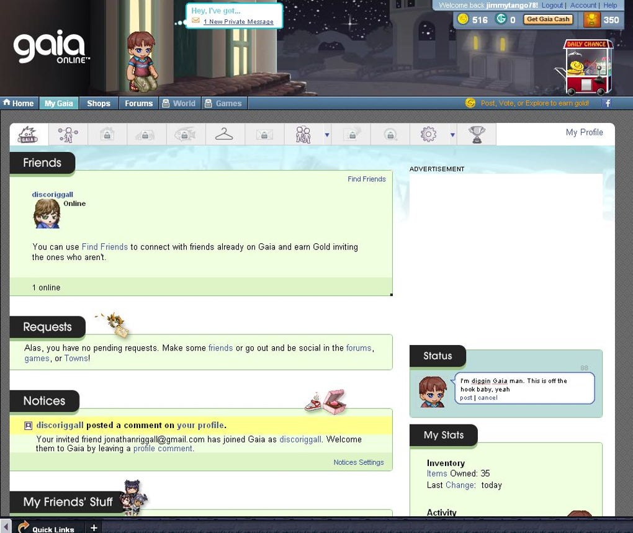Click the discoriggall username in Friends list
Image resolution: width=633 pixels, height=533 pixels.
53,194
